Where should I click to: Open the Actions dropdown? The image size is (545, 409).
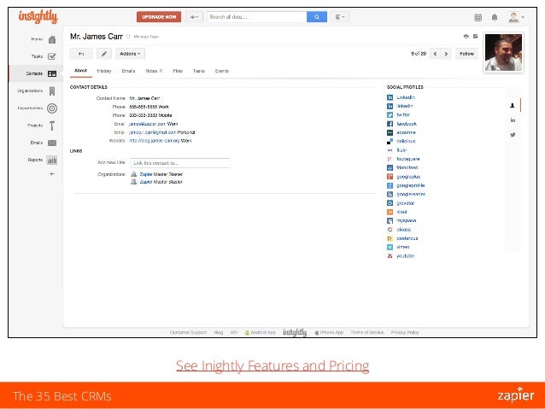click(x=130, y=54)
